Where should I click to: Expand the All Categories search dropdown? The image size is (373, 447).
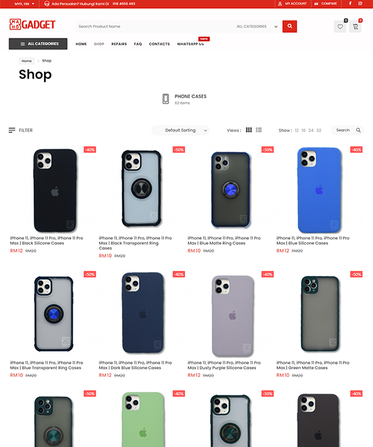[x=257, y=27]
